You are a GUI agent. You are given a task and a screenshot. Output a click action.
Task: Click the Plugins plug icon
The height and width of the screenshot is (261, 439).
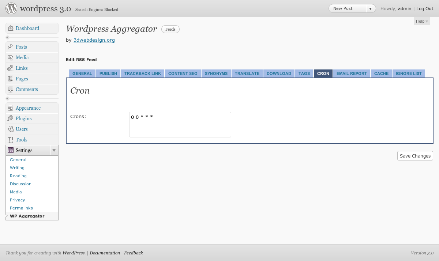[11, 118]
